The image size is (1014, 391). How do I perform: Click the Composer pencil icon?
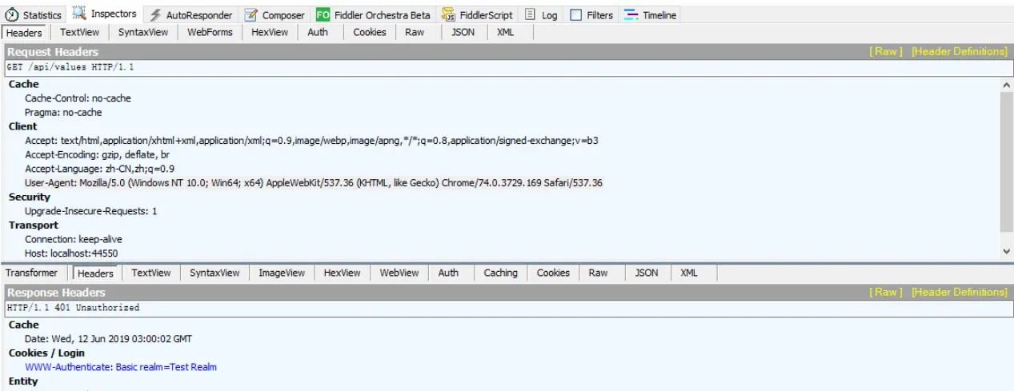click(x=251, y=15)
